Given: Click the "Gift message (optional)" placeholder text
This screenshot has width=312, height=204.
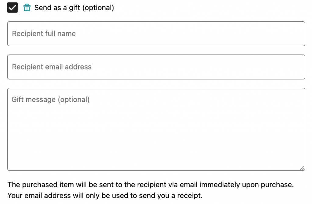Looking at the screenshot, I should click(51, 100).
